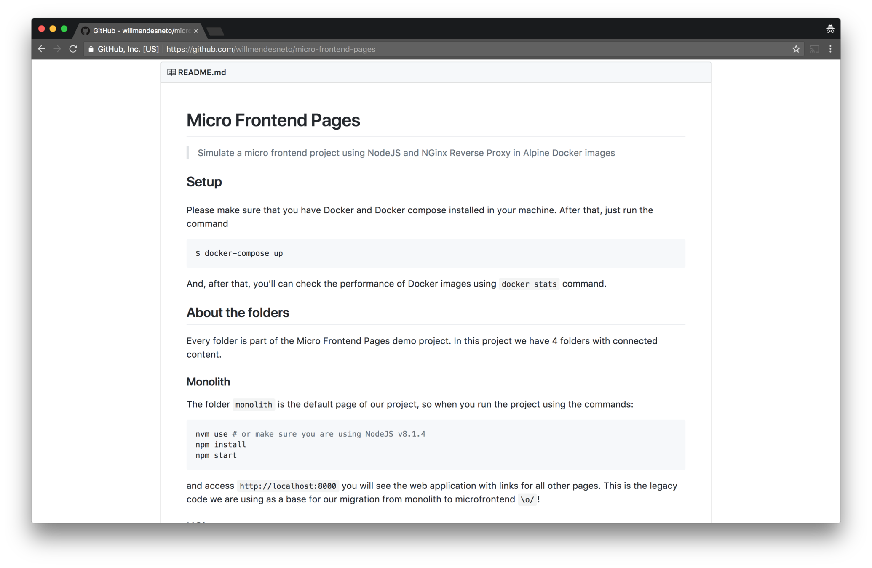Click the browser forward arrow
This screenshot has height=568, width=872.
click(57, 49)
